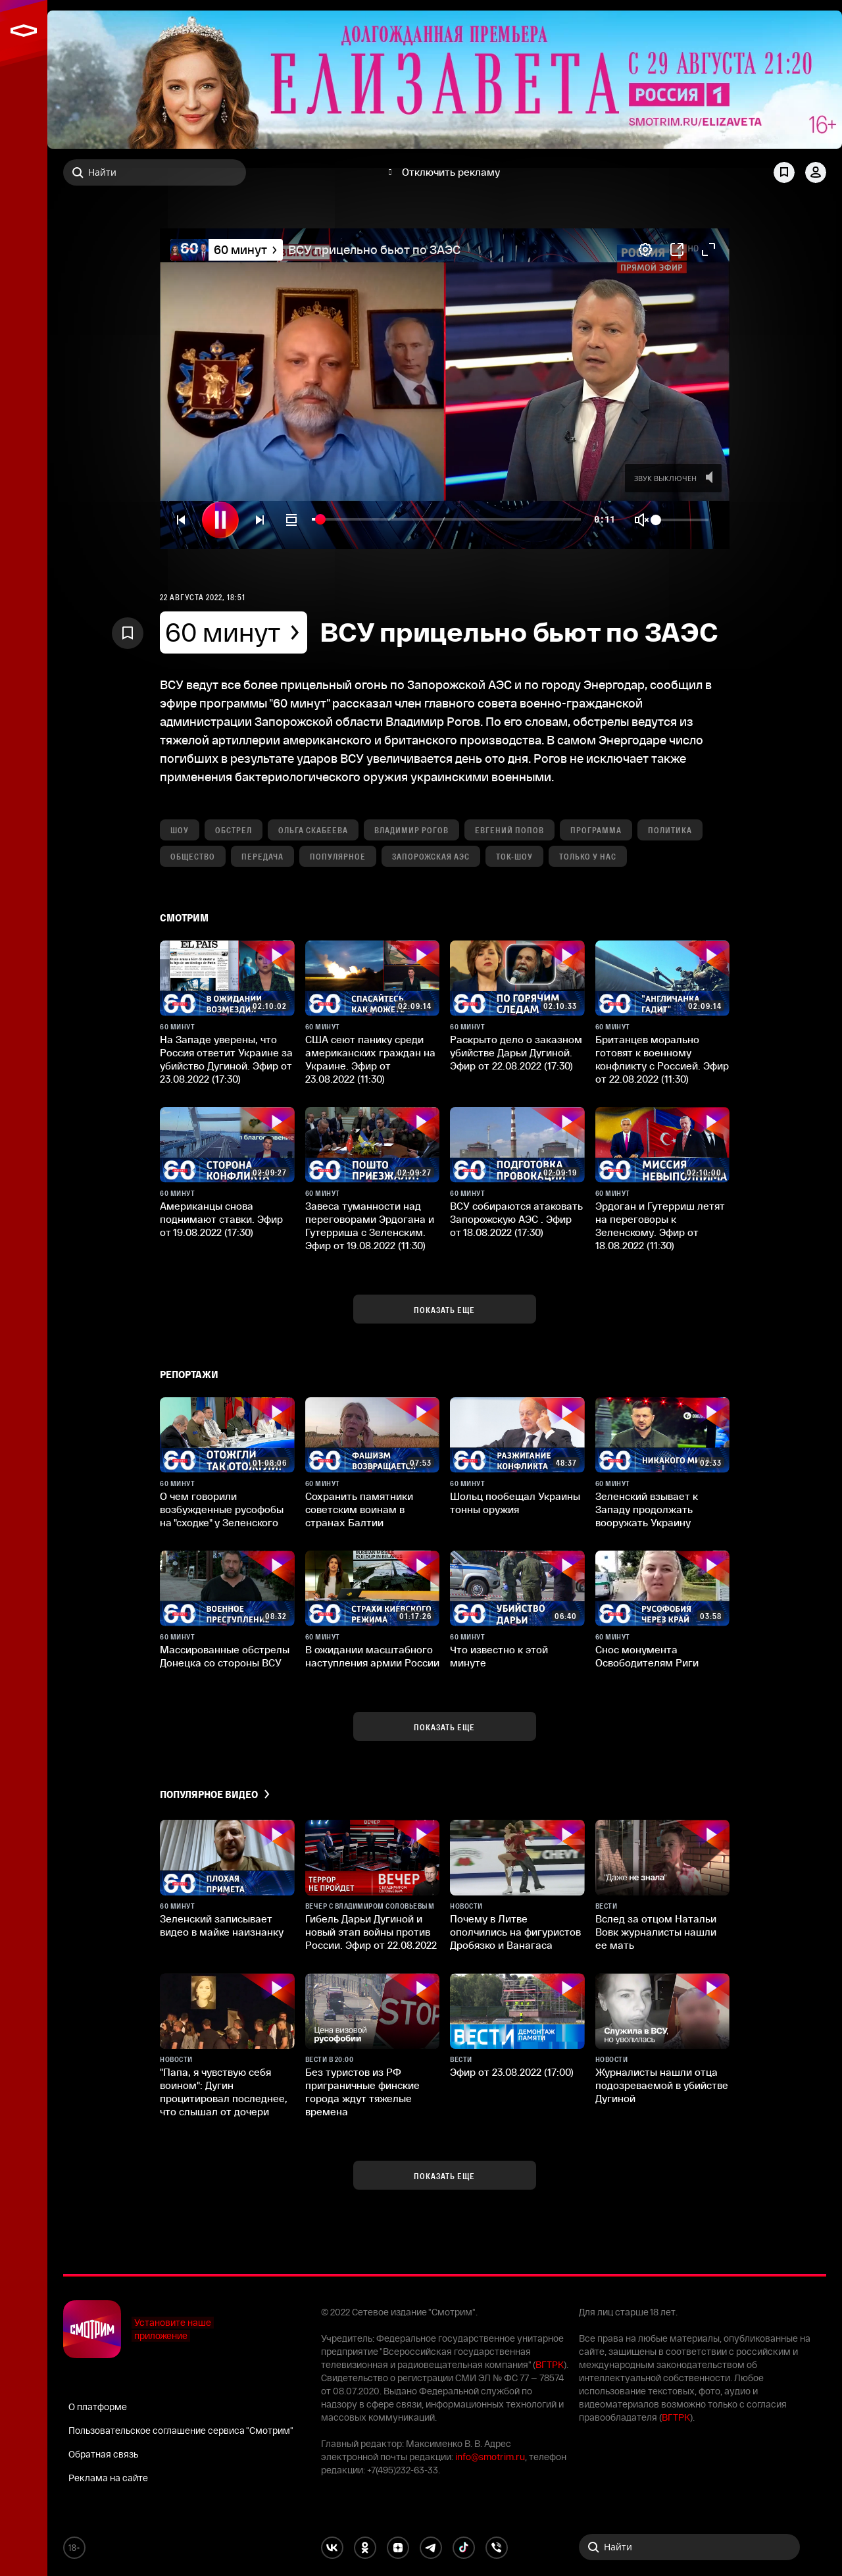
Task: Open 'Разжигание конфликта' report thumbnail
Action: point(517,1435)
